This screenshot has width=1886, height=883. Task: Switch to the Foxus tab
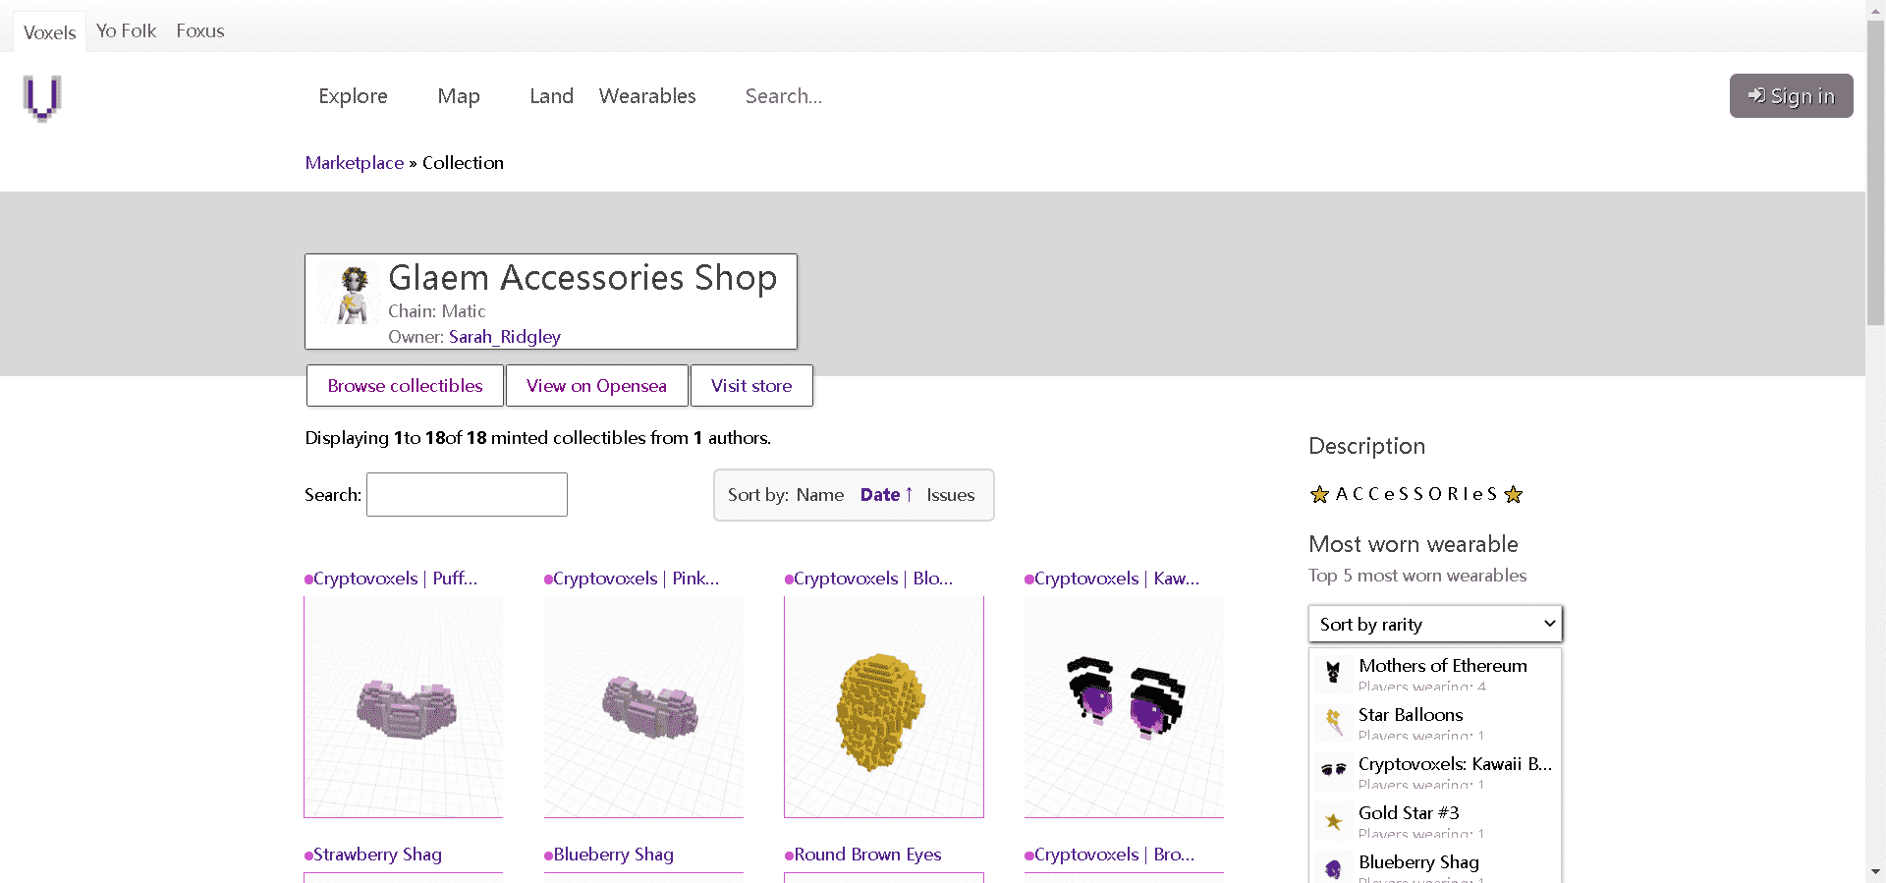[200, 30]
